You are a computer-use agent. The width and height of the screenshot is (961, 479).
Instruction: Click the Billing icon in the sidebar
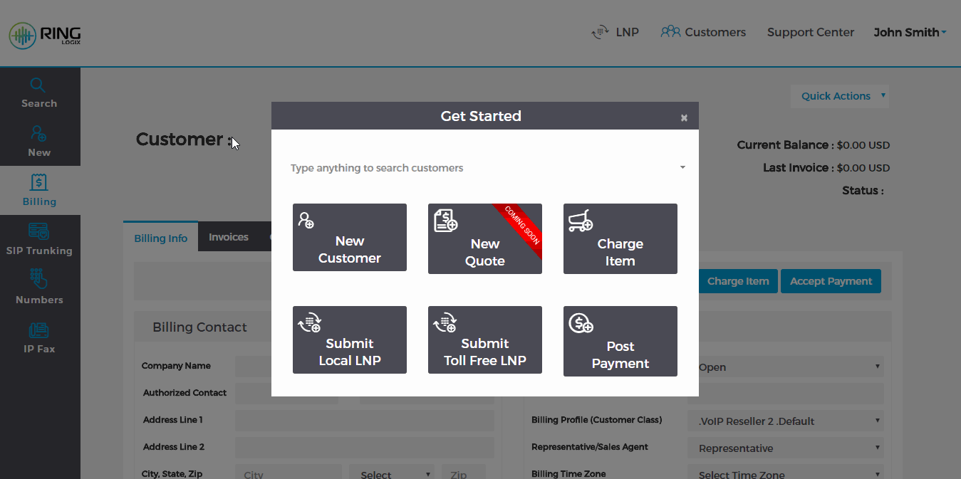[x=39, y=190]
